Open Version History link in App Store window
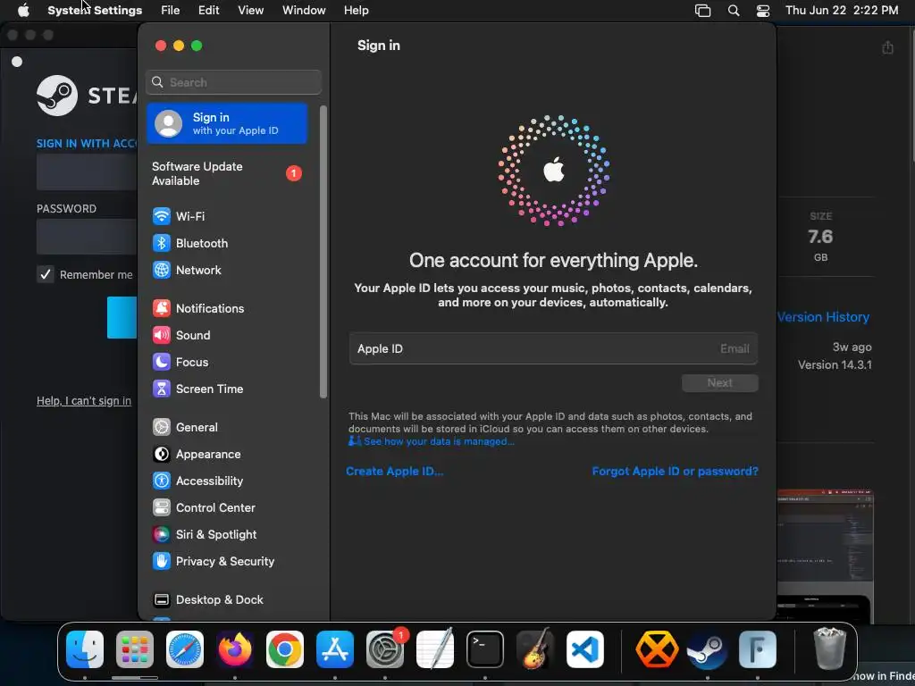 (x=823, y=317)
